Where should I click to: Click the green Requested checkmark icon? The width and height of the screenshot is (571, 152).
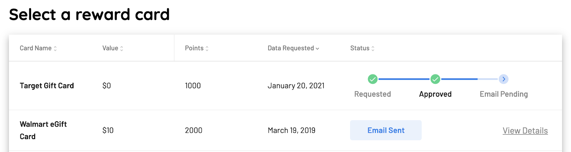373,79
